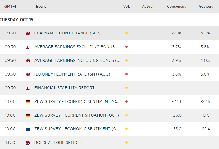Image resolution: width=219 pixels, height=149 pixels.
Task: Click German flag beside ZEW Current Situation
Action: (28, 115)
